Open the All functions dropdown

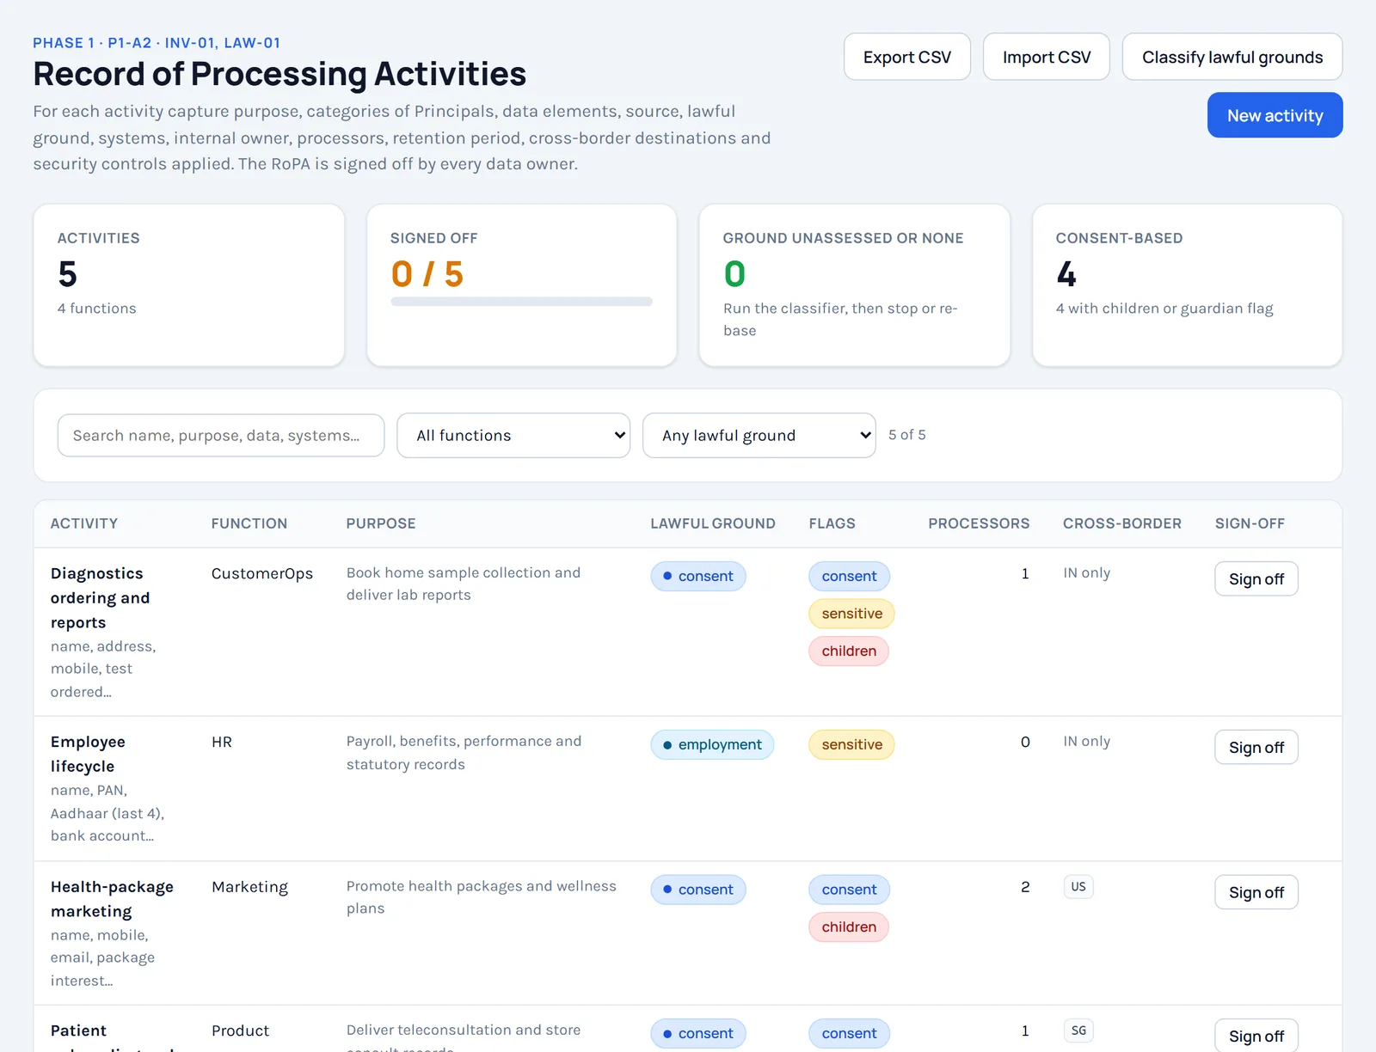[x=513, y=435]
